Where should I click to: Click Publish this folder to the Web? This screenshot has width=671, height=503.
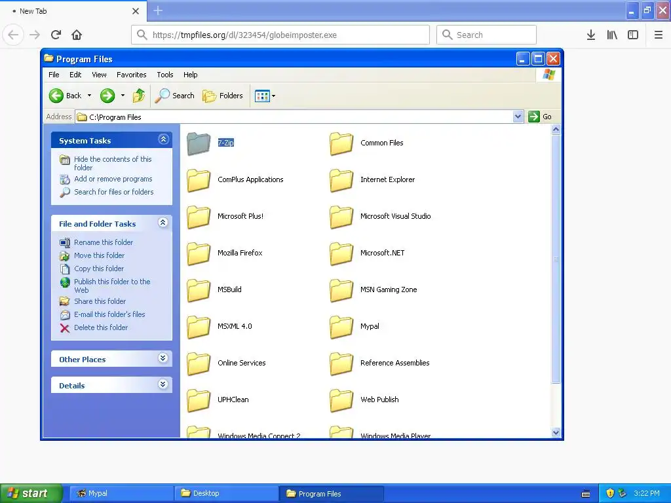111,286
